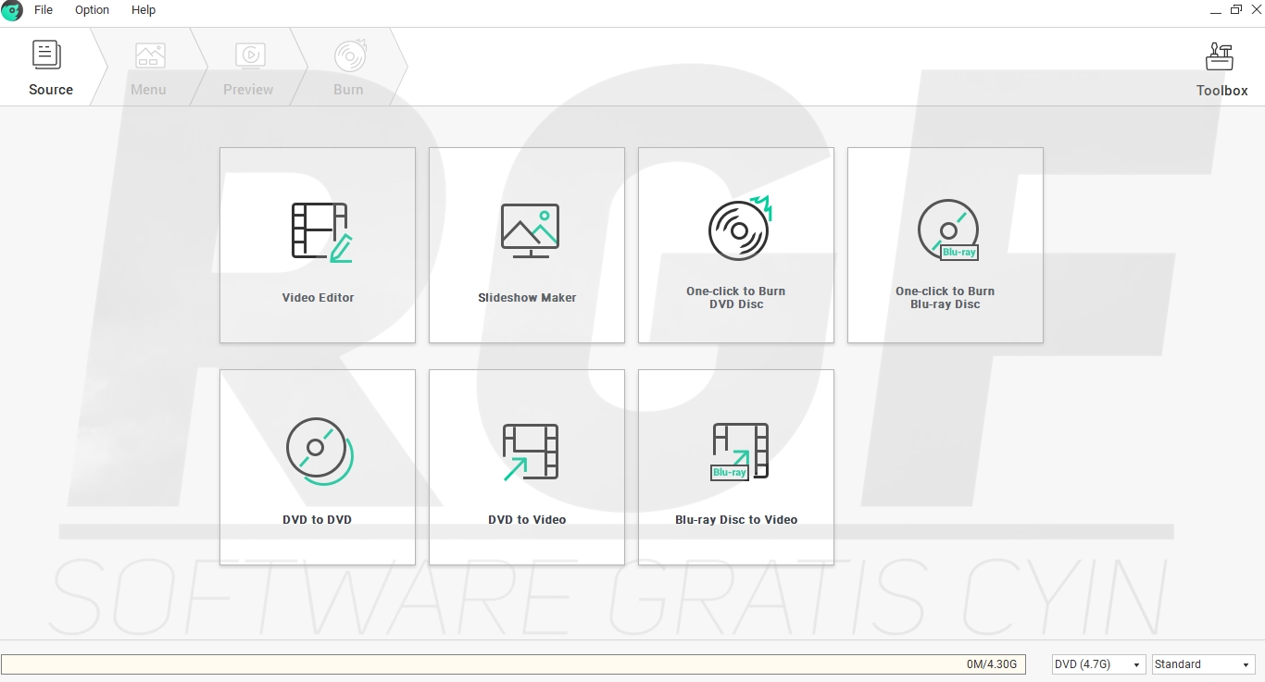Click the burn DVD disc flame icon
The width and height of the screenshot is (1265, 682).
click(740, 229)
